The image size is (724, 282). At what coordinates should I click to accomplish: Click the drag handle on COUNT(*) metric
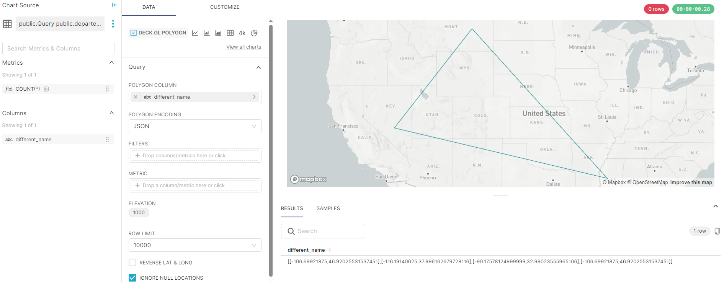(x=107, y=89)
